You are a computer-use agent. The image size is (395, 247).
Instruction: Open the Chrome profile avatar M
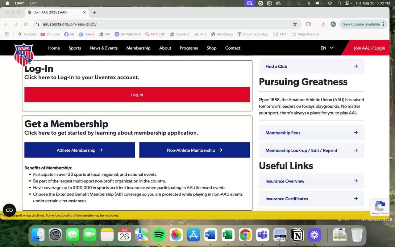click(333, 24)
